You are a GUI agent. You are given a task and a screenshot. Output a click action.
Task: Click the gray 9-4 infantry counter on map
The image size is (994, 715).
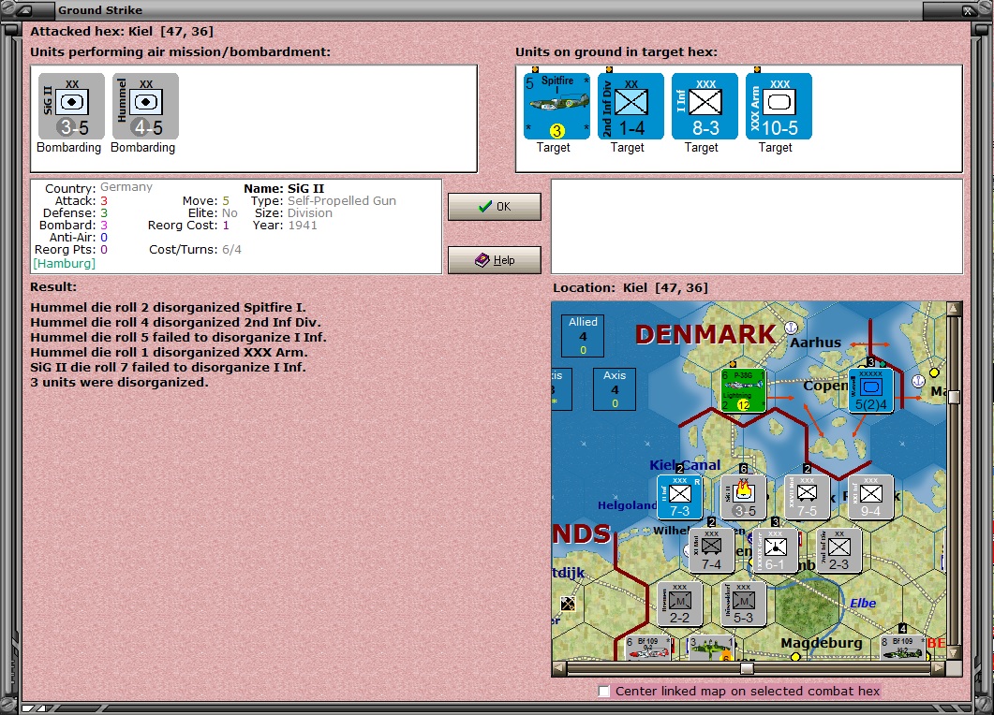pyautogui.click(x=870, y=497)
